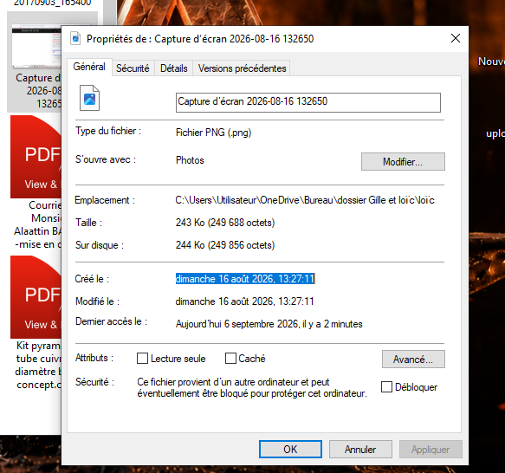The width and height of the screenshot is (505, 473).
Task: Open the Versions précédentes tab
Action: (242, 68)
